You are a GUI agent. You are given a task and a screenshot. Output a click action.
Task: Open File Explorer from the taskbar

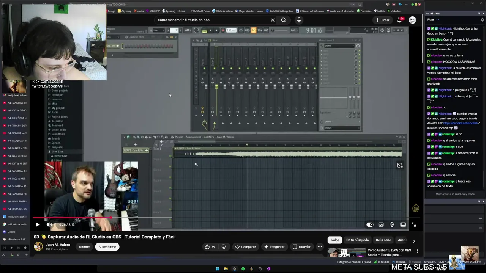click(x=226, y=269)
